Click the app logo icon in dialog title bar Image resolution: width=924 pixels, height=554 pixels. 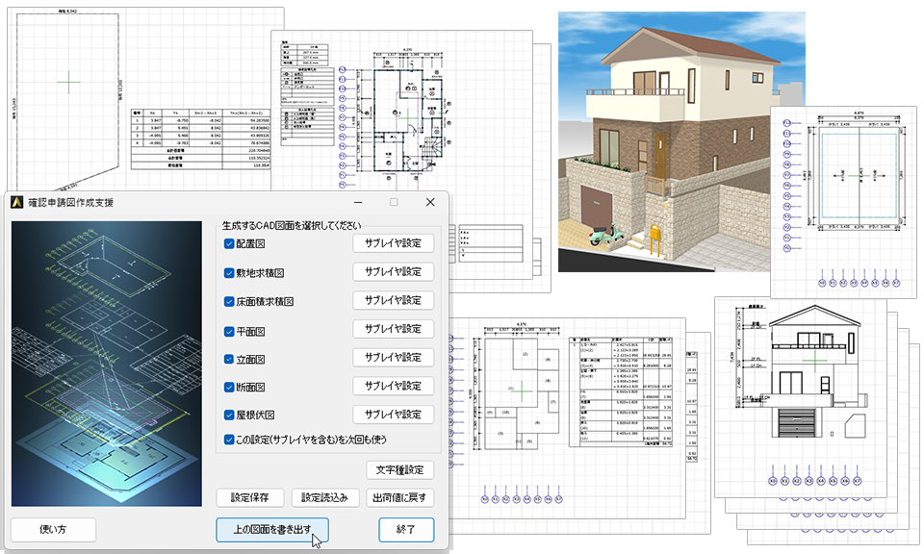click(17, 203)
